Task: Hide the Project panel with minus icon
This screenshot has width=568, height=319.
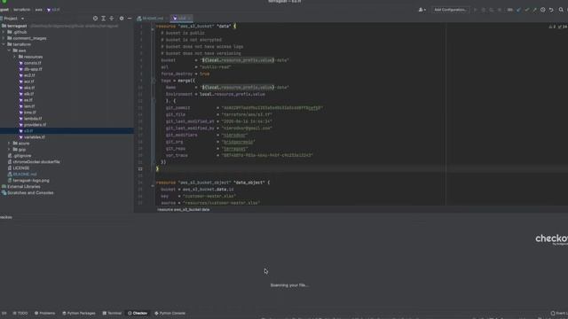Action: [130, 19]
